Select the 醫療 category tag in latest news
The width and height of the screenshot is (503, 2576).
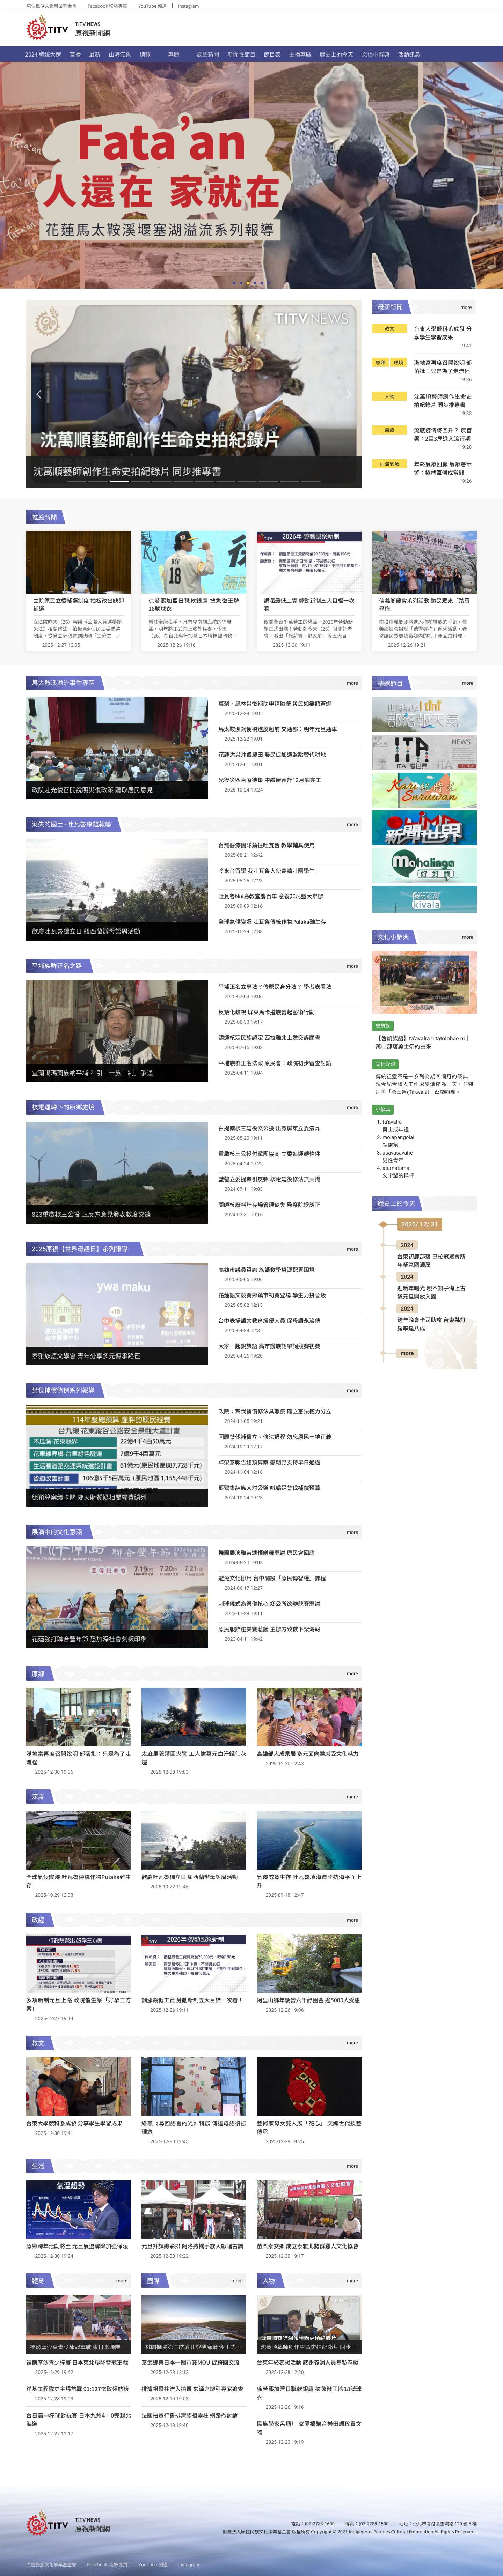[389, 430]
